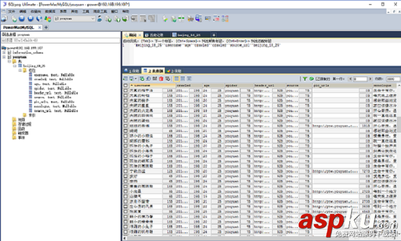Click the object browser filter field

(61, 40)
